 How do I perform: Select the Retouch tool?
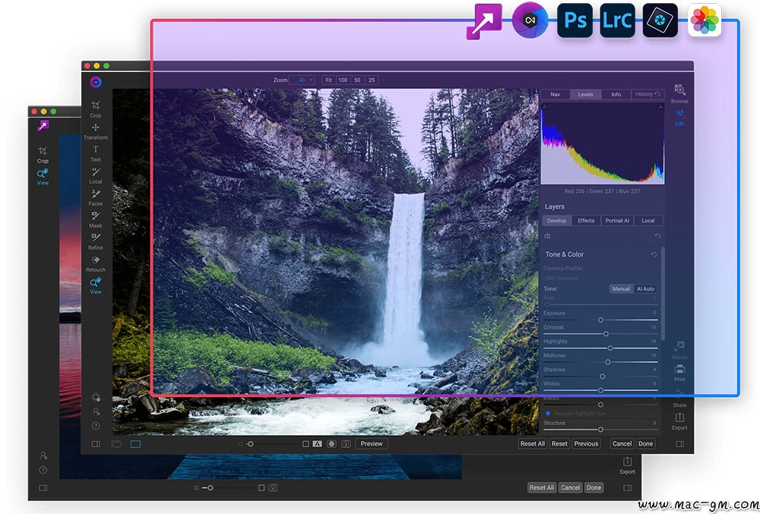(x=96, y=263)
